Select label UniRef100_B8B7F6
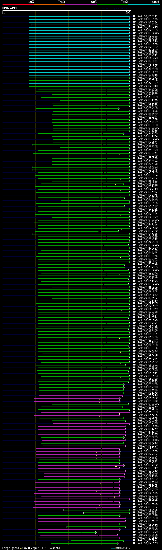162x550 pixels. click(145, 485)
